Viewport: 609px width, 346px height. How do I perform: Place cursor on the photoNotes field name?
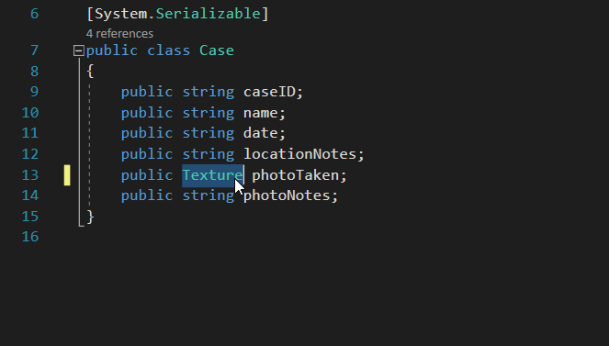coord(287,195)
